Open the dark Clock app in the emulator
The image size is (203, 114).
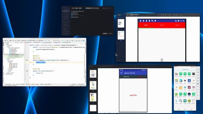(185, 80)
